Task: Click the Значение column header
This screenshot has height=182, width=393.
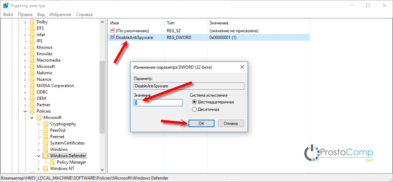Action: [259, 23]
